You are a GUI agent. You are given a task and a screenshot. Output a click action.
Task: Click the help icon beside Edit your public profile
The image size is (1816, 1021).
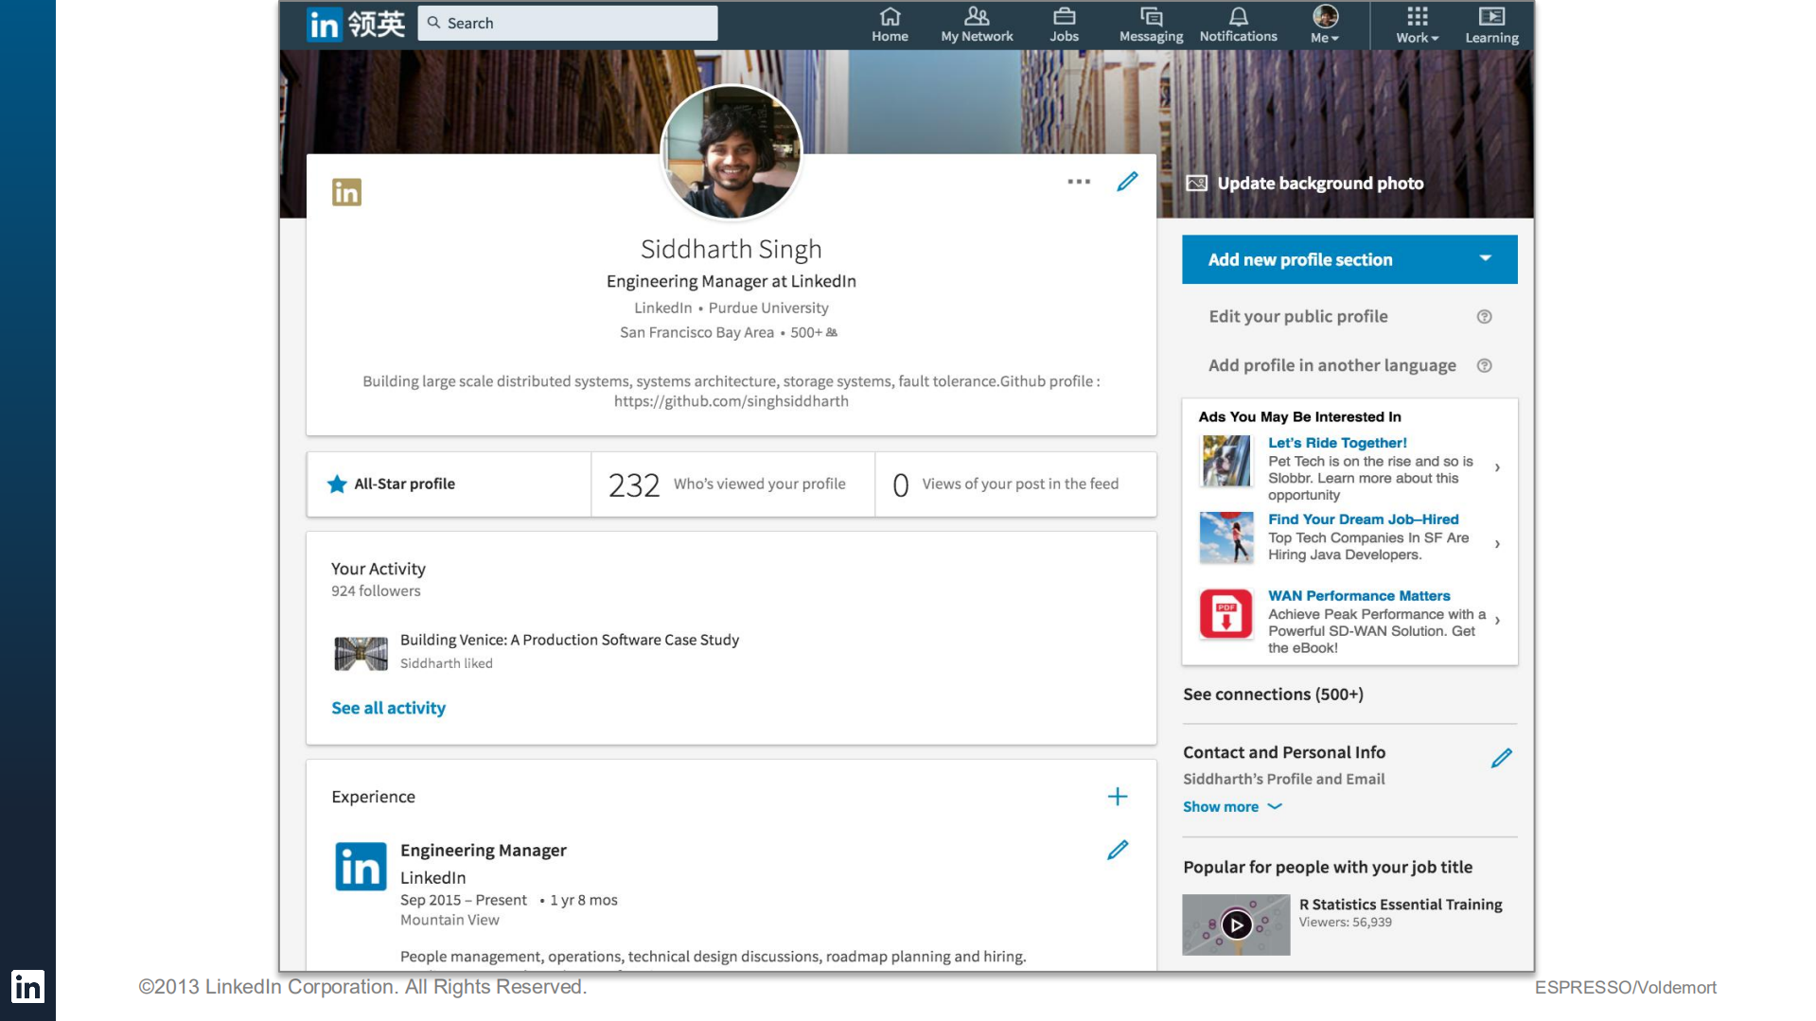[x=1484, y=316]
